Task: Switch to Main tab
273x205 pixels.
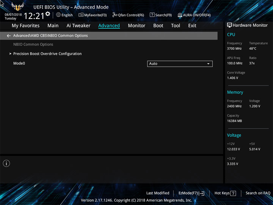Action: pyautogui.click(x=53, y=26)
